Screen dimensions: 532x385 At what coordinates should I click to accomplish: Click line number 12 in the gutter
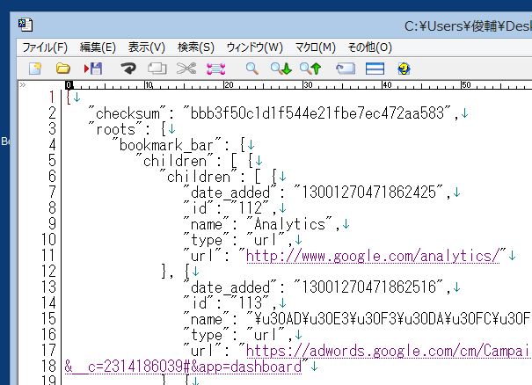(x=48, y=272)
